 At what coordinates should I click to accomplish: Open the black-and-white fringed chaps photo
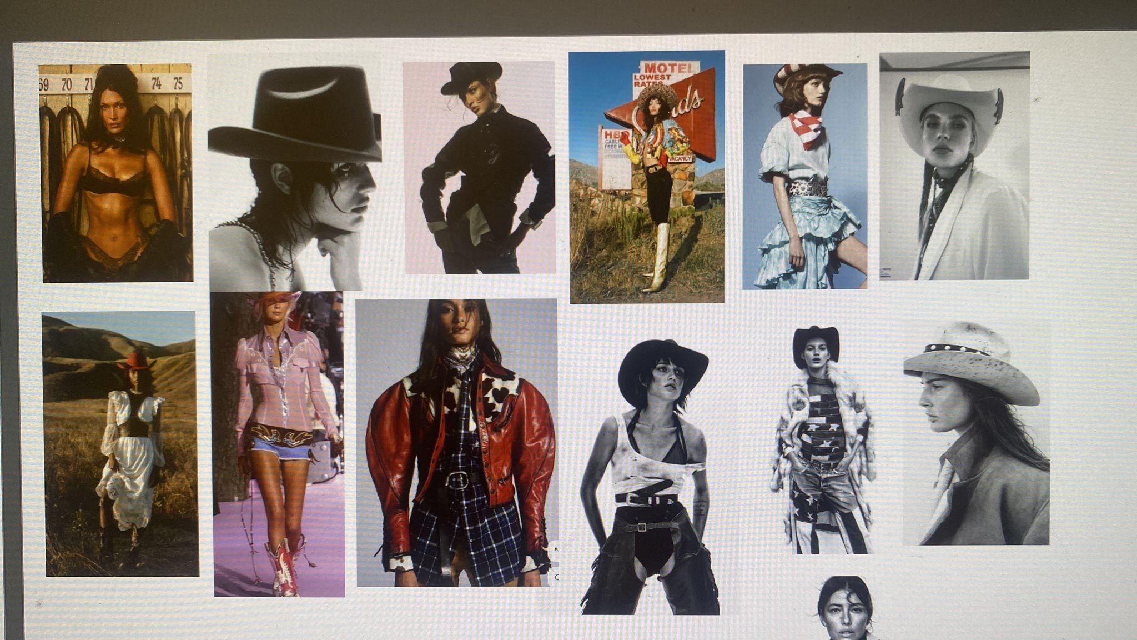650,477
